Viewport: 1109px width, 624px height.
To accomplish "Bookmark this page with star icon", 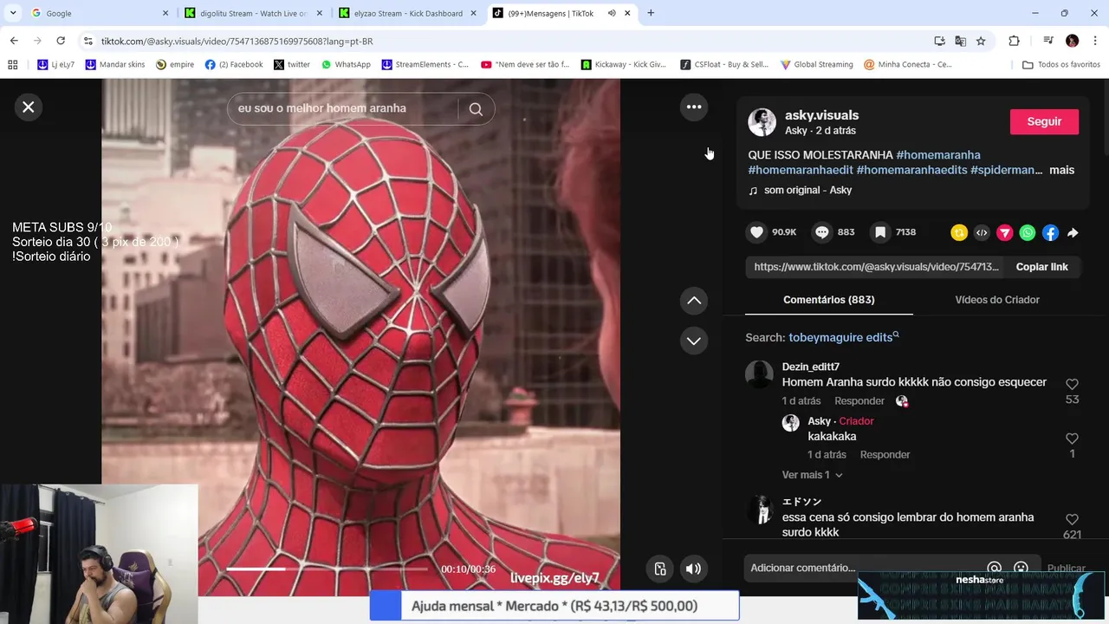I will tap(981, 41).
